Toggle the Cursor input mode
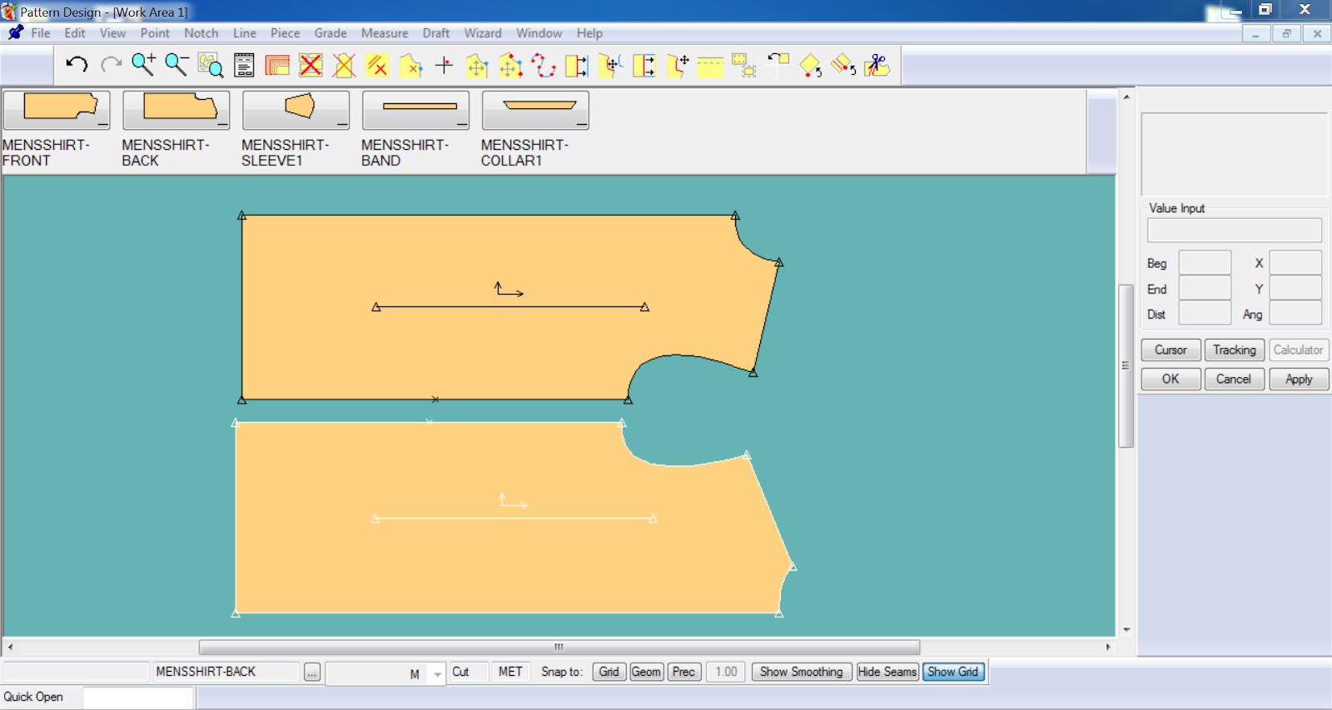Screen dimensions: 1332x710 (x=1170, y=350)
